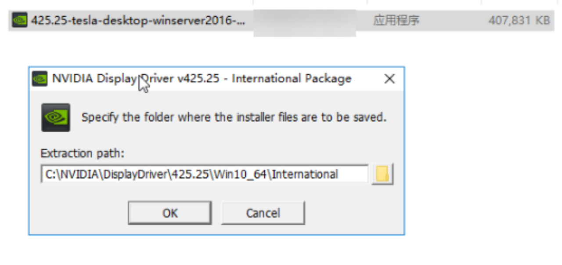Place cursor on 'Win10_64' in the path field
Screen dimensions: 562x265
click(240, 174)
